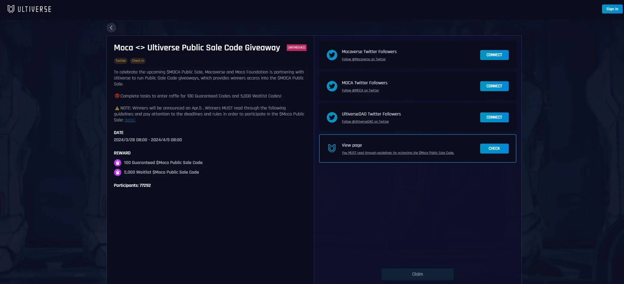This screenshot has width=624, height=284.
Task: Open Follow @Mocaverse on Twitter link
Action: pyautogui.click(x=363, y=59)
